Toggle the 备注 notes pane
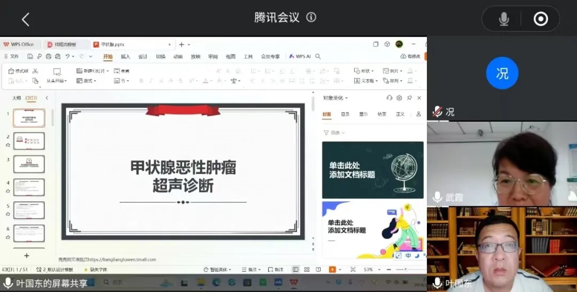 [x=251, y=270]
